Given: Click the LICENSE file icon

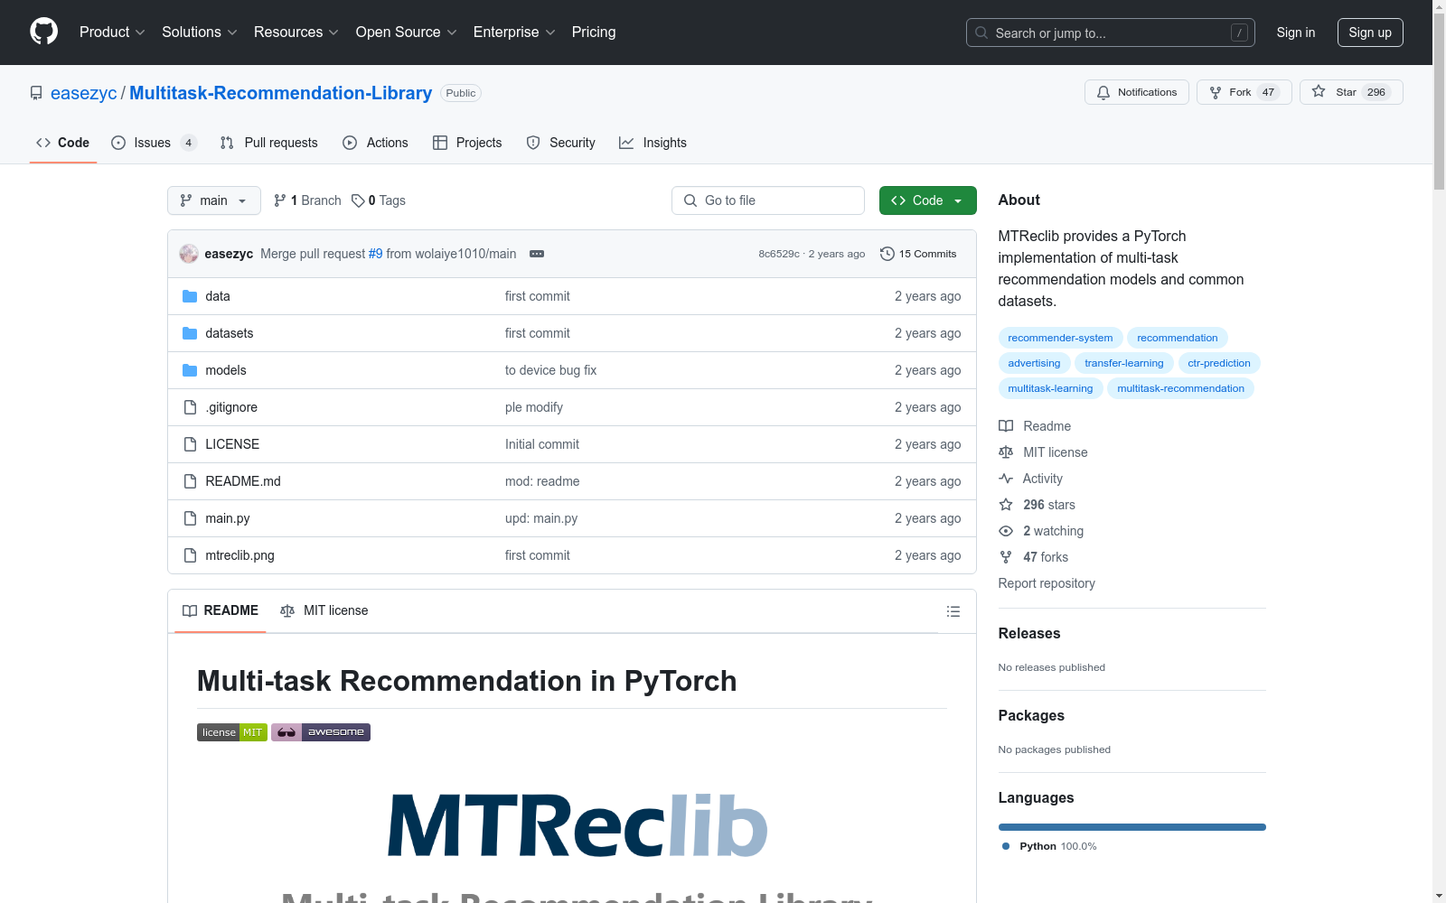Looking at the screenshot, I should (x=190, y=444).
